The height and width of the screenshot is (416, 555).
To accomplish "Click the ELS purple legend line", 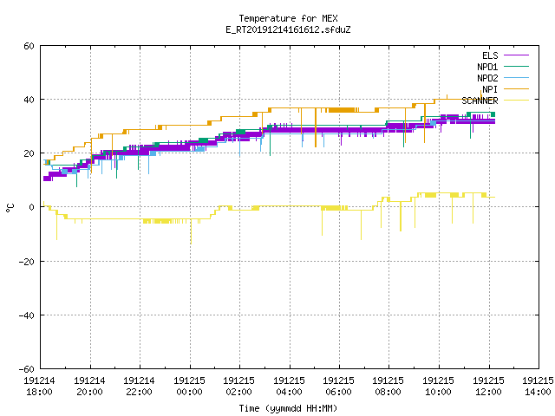I will click(516, 55).
